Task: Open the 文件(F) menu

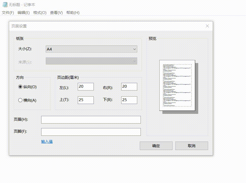Action: [x=8, y=12]
